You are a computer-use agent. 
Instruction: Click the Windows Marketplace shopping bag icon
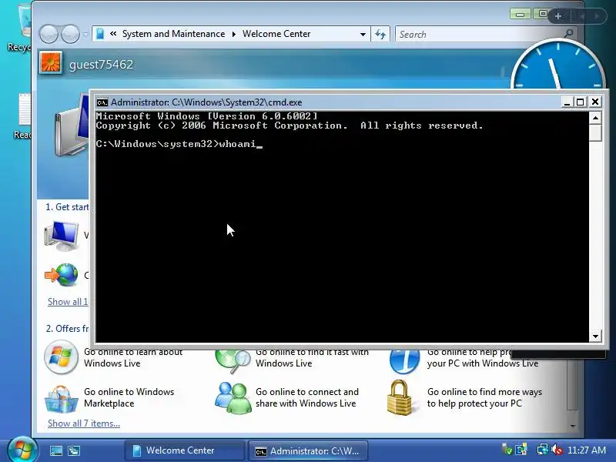click(x=62, y=399)
